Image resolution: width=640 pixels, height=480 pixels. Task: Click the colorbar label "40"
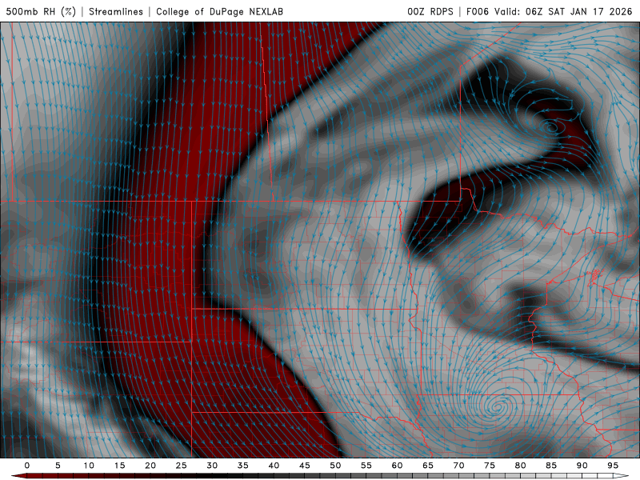coord(274,466)
